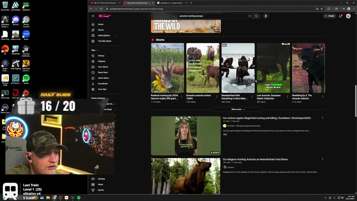
Task: Open a new browser tab
Action: pyautogui.click(x=191, y=3)
